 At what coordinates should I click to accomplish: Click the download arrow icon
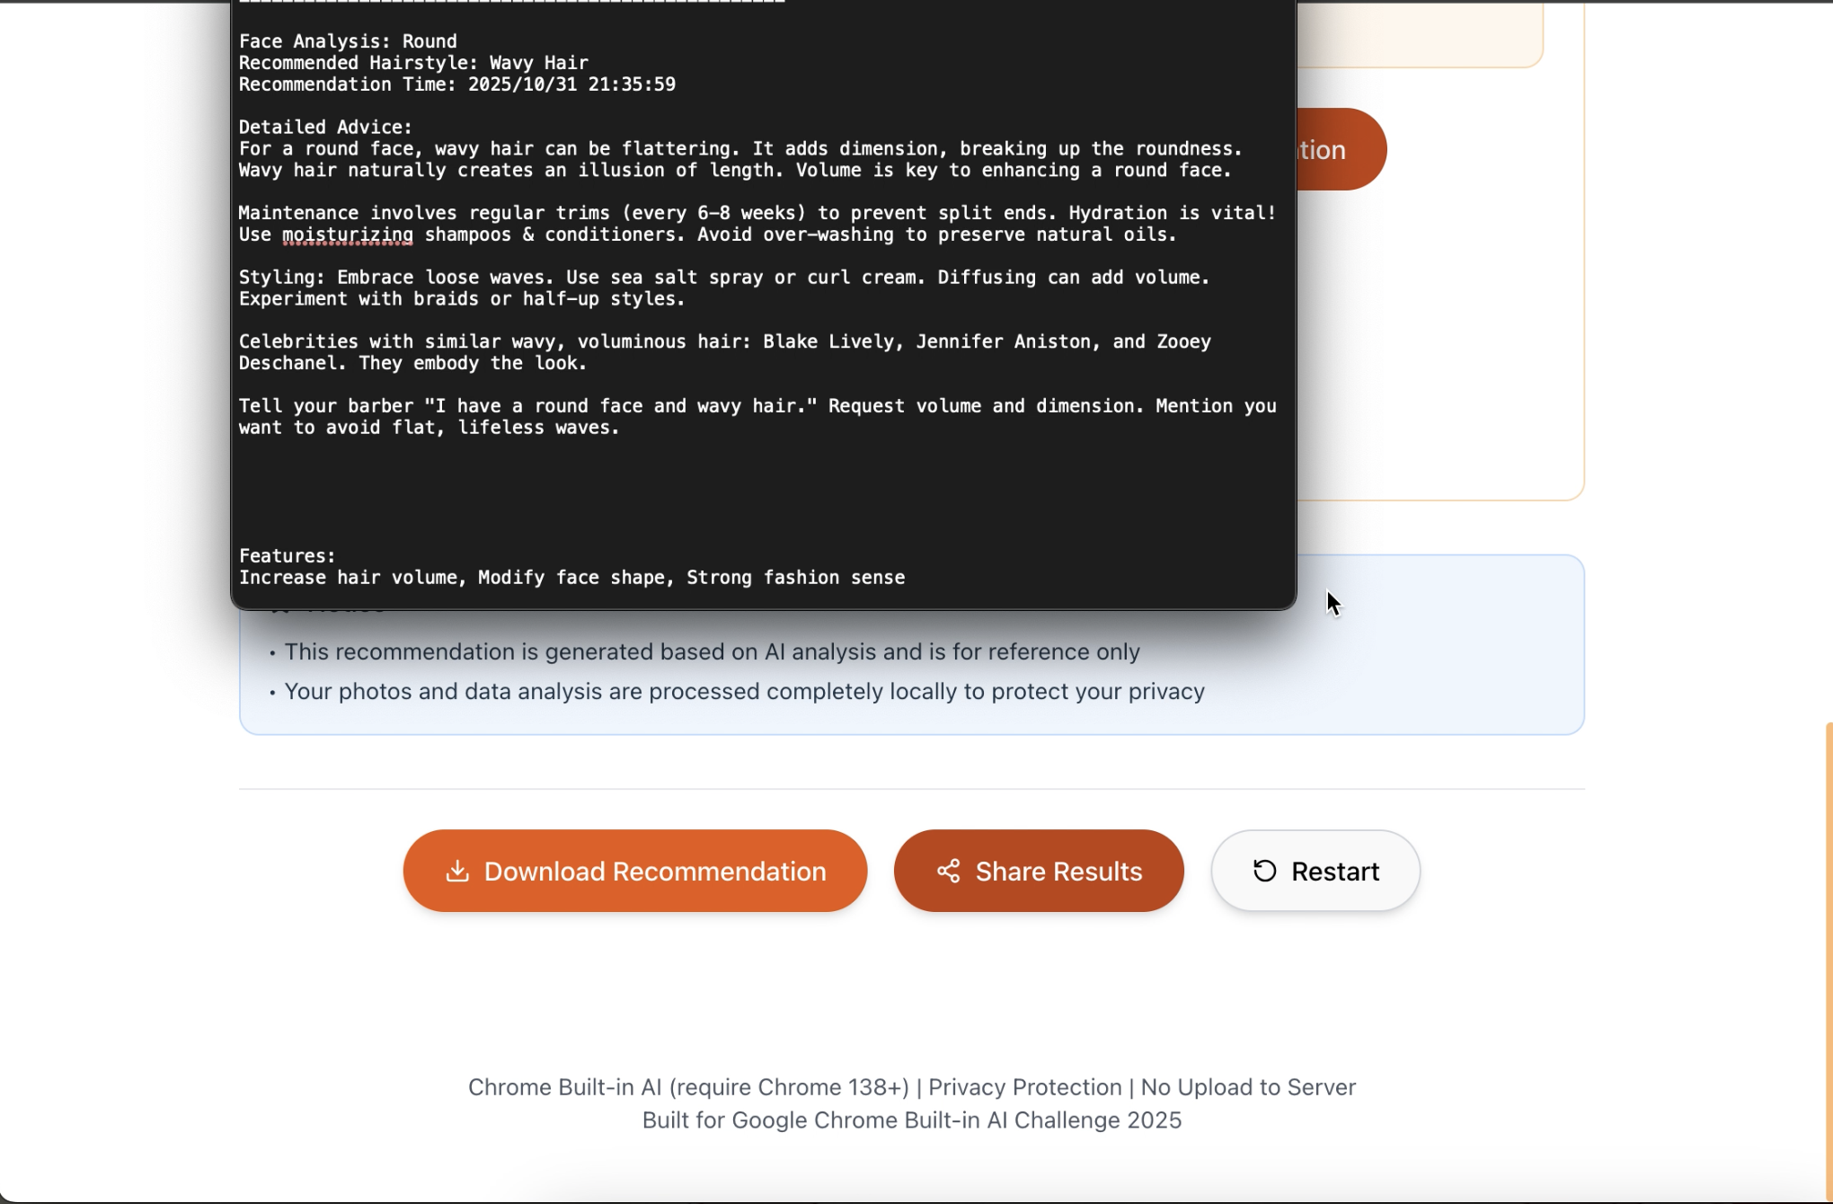pos(457,871)
